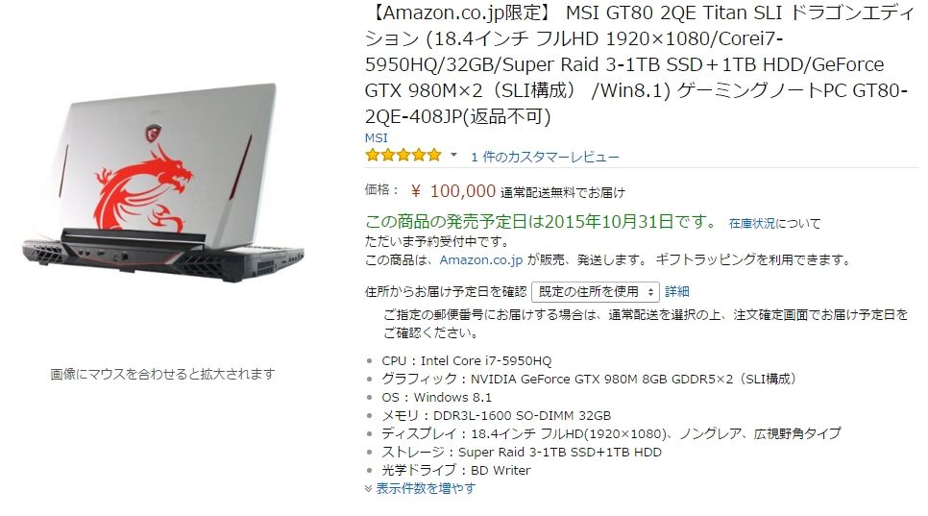Click the MSI brand link
This screenshot has width=928, height=516.
(376, 137)
